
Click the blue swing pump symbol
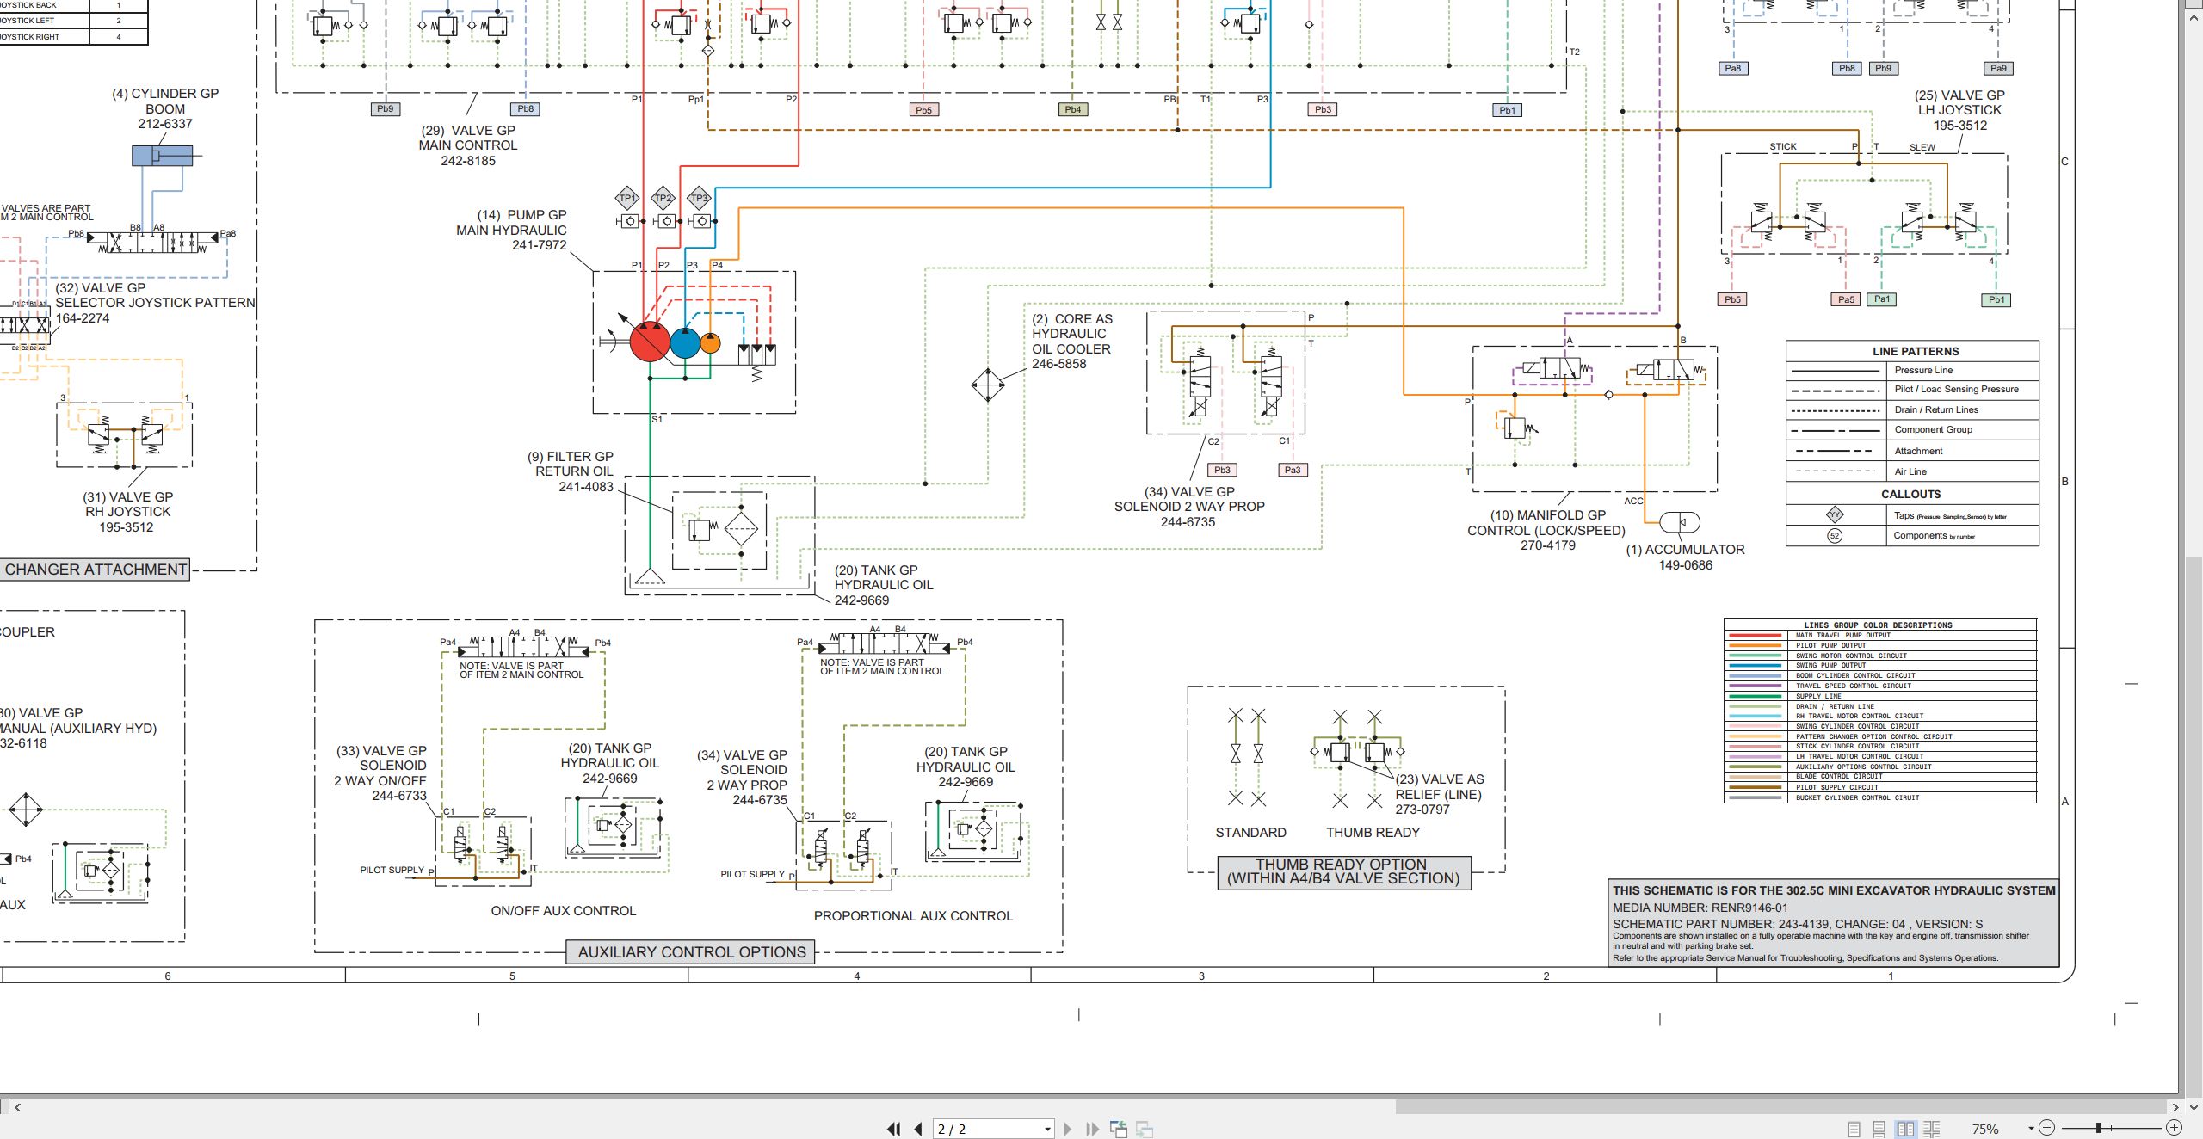[685, 342]
